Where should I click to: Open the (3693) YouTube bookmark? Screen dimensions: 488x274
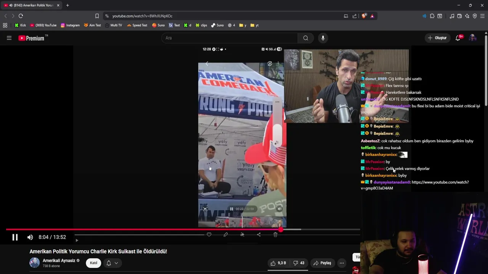point(43,25)
